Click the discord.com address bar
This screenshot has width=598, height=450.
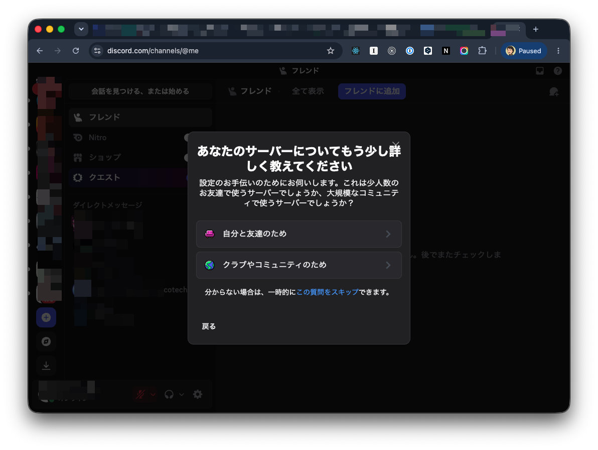(216, 51)
